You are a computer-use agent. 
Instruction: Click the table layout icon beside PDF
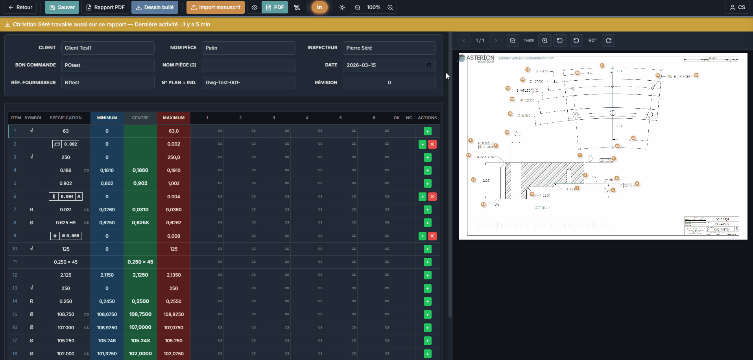(297, 7)
